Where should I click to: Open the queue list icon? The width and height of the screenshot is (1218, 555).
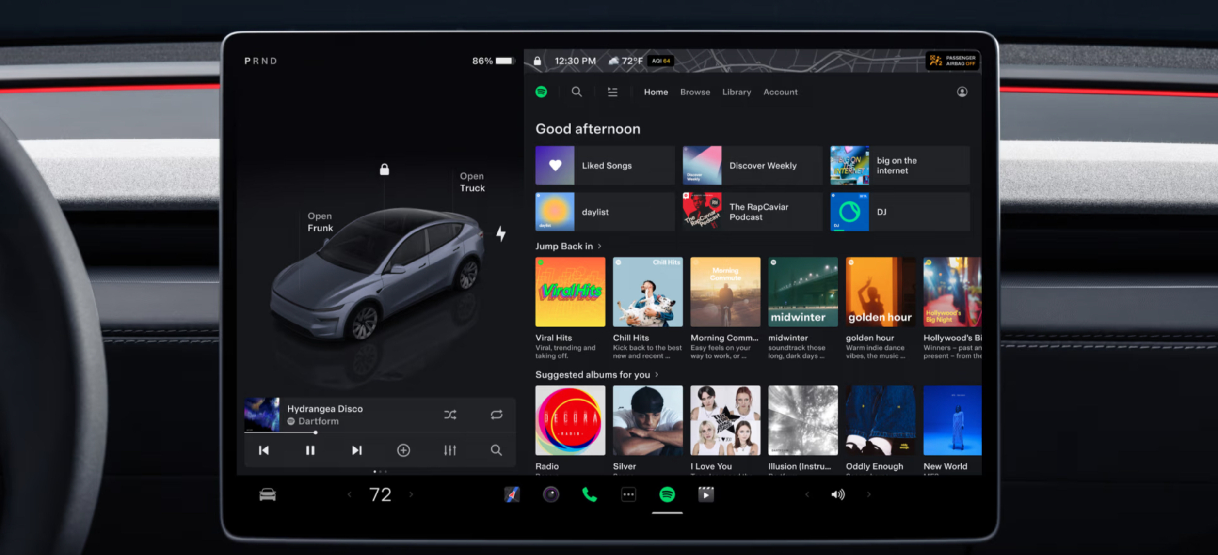tap(612, 92)
